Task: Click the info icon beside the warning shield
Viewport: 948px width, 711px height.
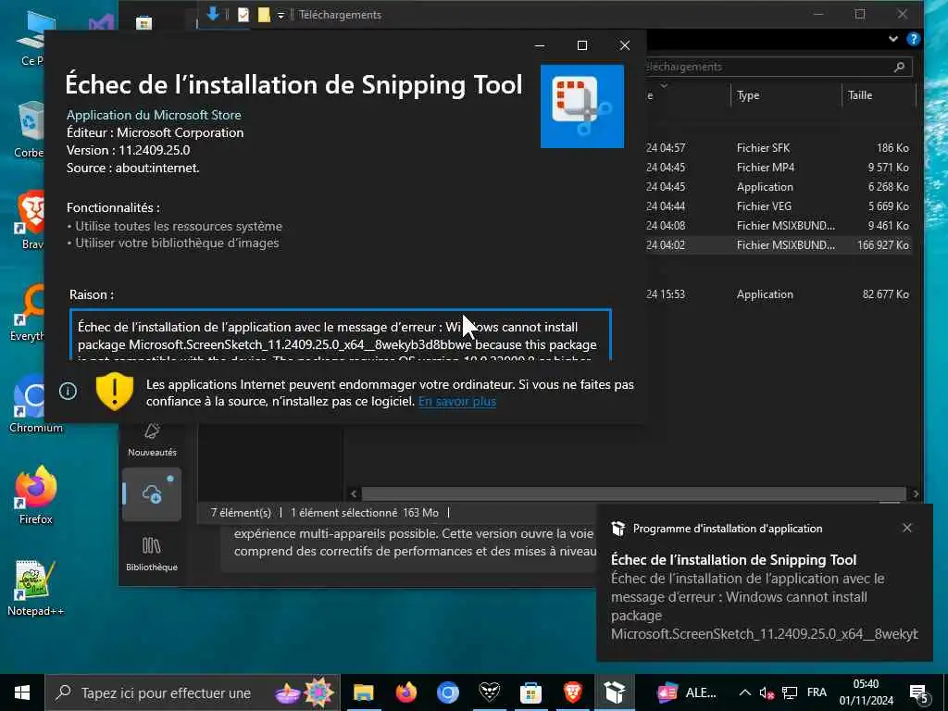Action: pos(68,392)
